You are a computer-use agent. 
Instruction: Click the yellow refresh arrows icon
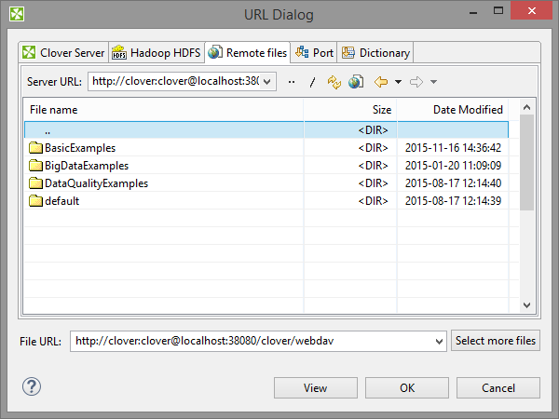[334, 82]
